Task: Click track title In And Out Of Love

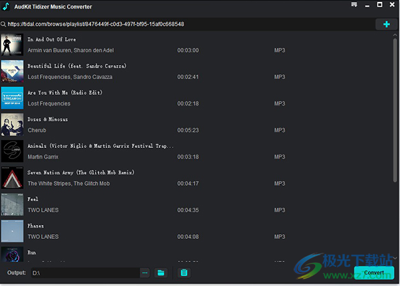Action: click(x=52, y=39)
